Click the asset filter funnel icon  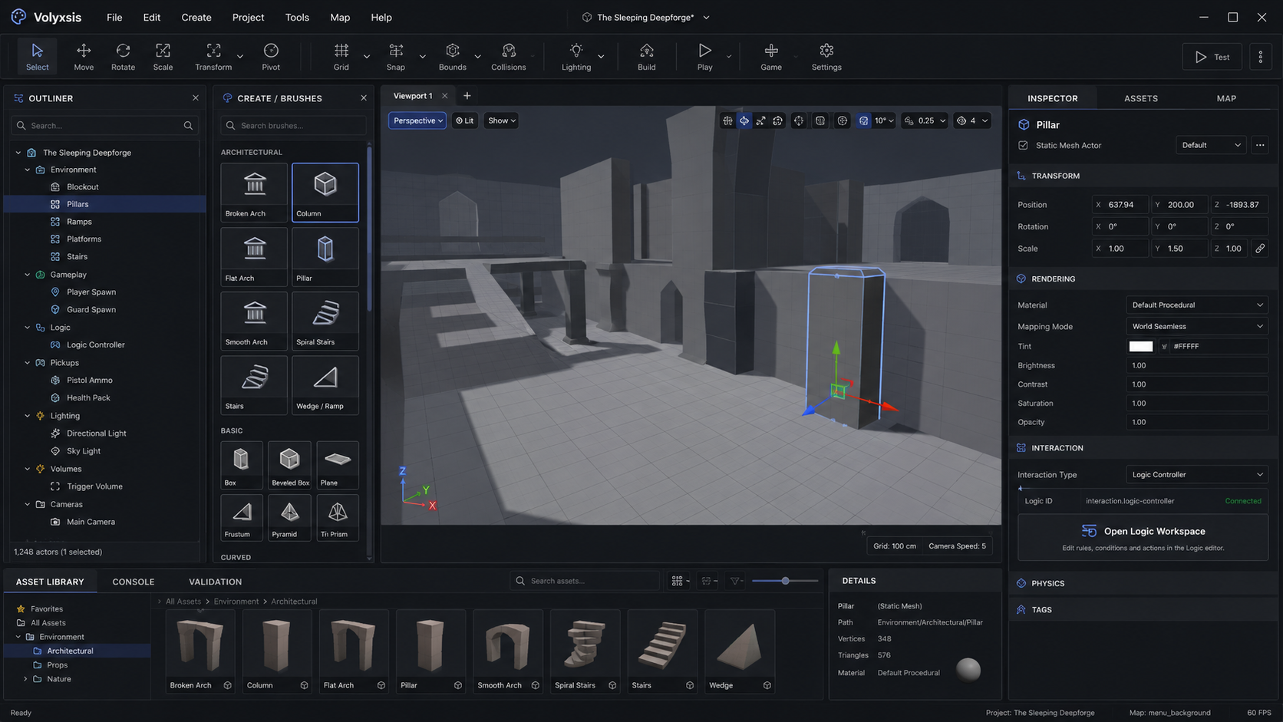coord(735,581)
